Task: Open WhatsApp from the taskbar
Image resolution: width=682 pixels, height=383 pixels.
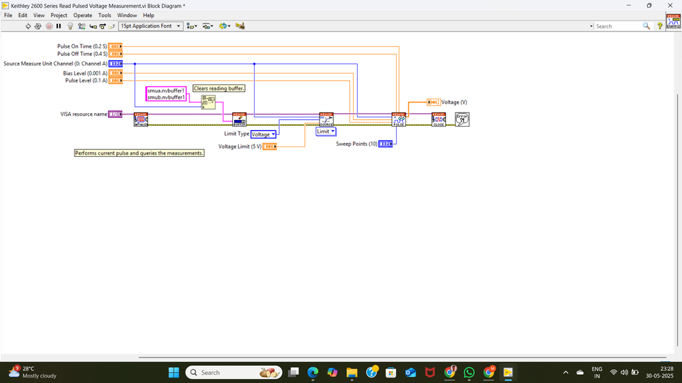Action: click(x=469, y=373)
